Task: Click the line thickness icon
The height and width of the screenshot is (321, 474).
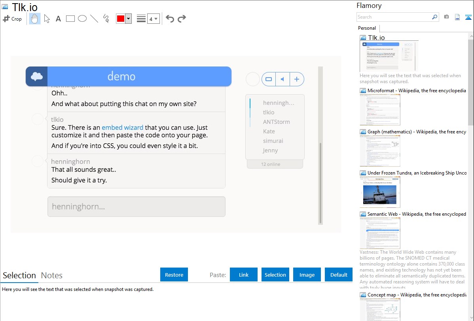Action: pyautogui.click(x=141, y=19)
